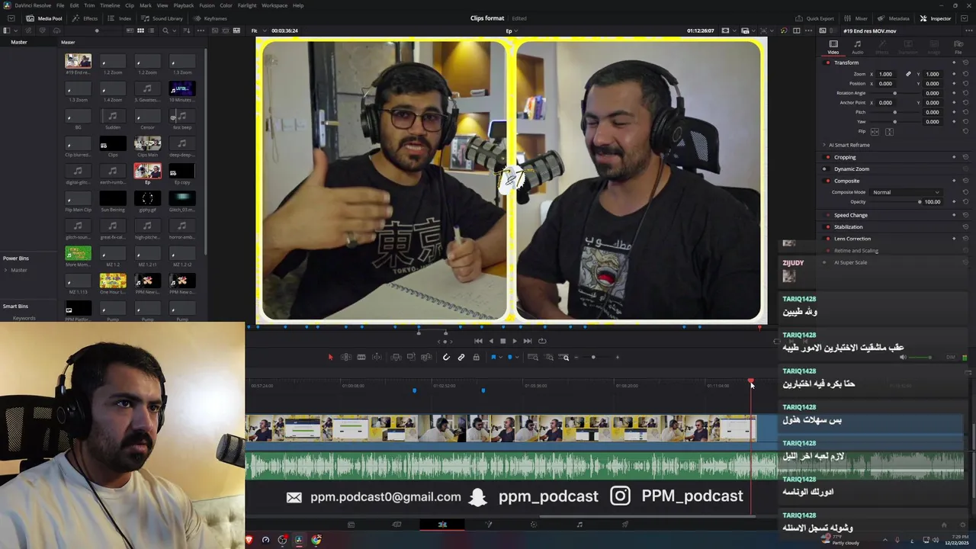976x549 pixels.
Task: Toggle the Cropping section enable switch
Action: 827,157
